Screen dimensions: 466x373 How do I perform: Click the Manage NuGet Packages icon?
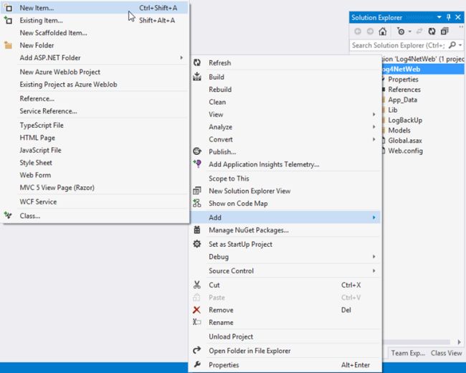[x=197, y=230]
